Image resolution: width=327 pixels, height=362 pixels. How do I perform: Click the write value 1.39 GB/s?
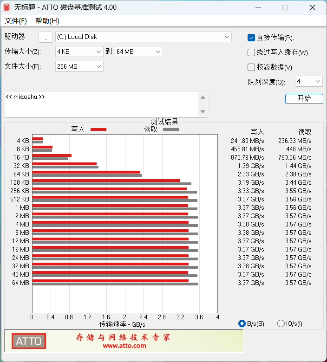(x=251, y=166)
